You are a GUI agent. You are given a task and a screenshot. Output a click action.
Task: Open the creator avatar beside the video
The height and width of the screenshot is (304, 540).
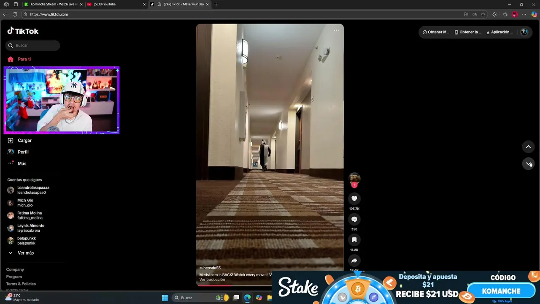click(x=354, y=178)
